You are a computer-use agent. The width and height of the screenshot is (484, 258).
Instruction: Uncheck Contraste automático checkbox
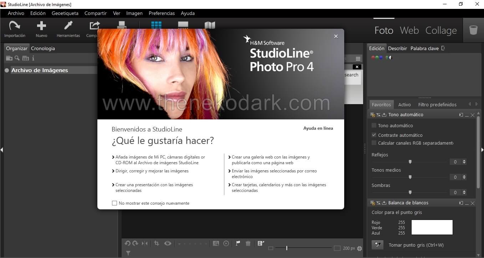374,135
